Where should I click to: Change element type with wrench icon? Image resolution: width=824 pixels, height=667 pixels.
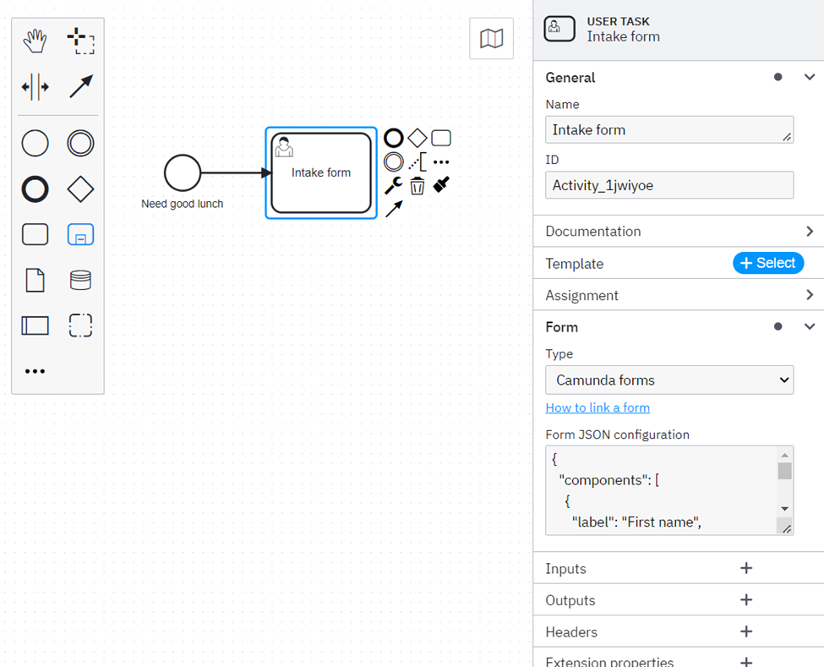click(394, 185)
